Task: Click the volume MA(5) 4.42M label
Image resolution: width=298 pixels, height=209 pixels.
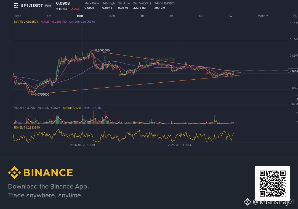Action: click(72, 108)
